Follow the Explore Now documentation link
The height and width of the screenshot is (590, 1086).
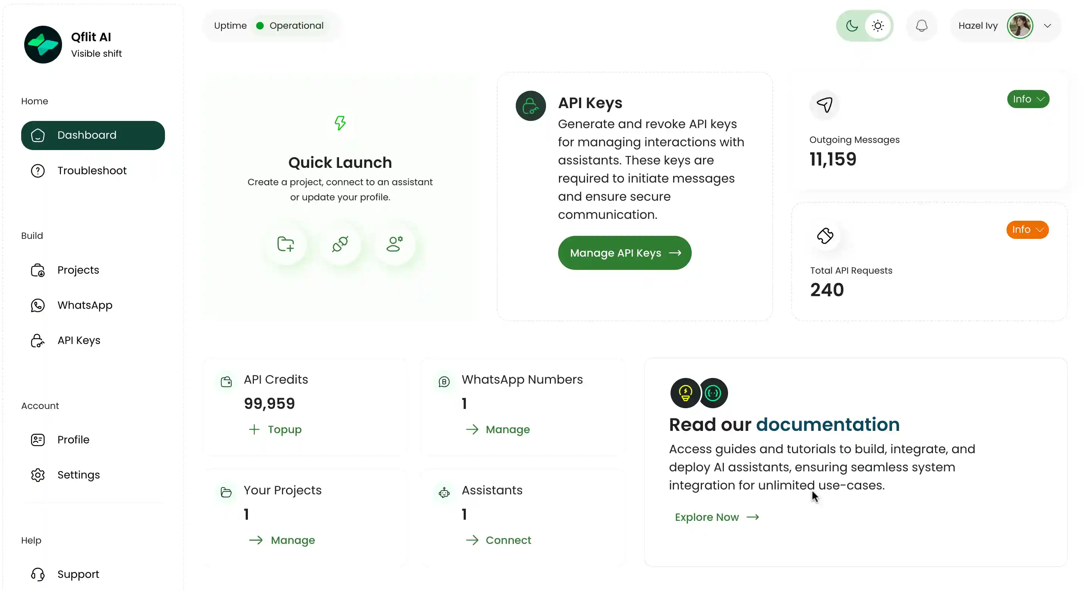tap(716, 517)
